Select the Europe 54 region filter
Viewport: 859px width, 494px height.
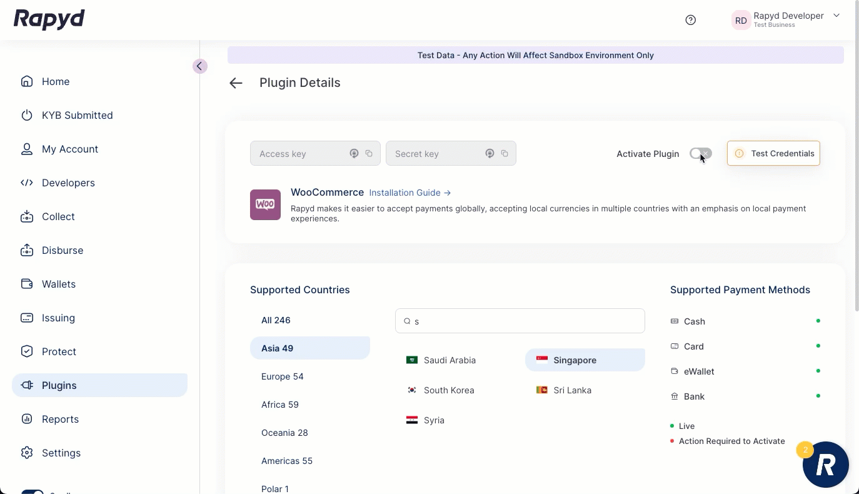(x=282, y=376)
